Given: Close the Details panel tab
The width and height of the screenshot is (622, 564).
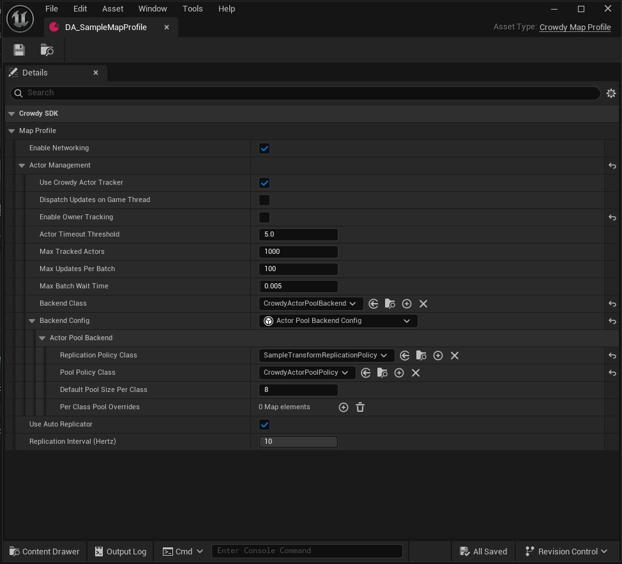Looking at the screenshot, I should pyautogui.click(x=96, y=73).
